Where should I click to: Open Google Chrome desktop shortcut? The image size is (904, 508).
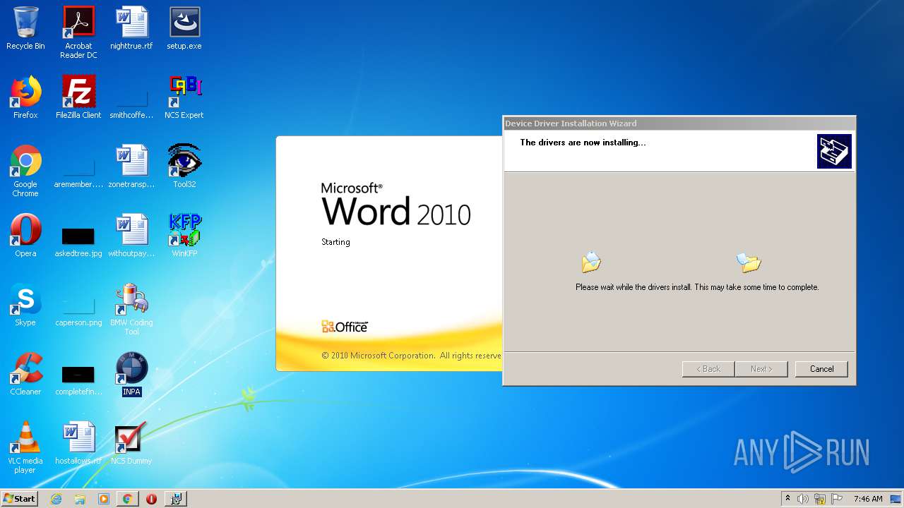click(x=25, y=171)
